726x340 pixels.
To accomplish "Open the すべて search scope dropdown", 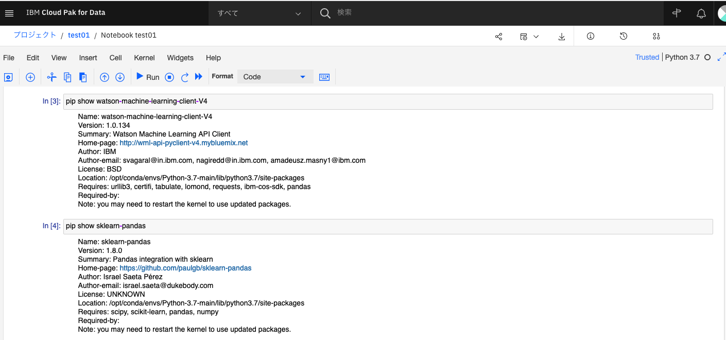I will (260, 13).
